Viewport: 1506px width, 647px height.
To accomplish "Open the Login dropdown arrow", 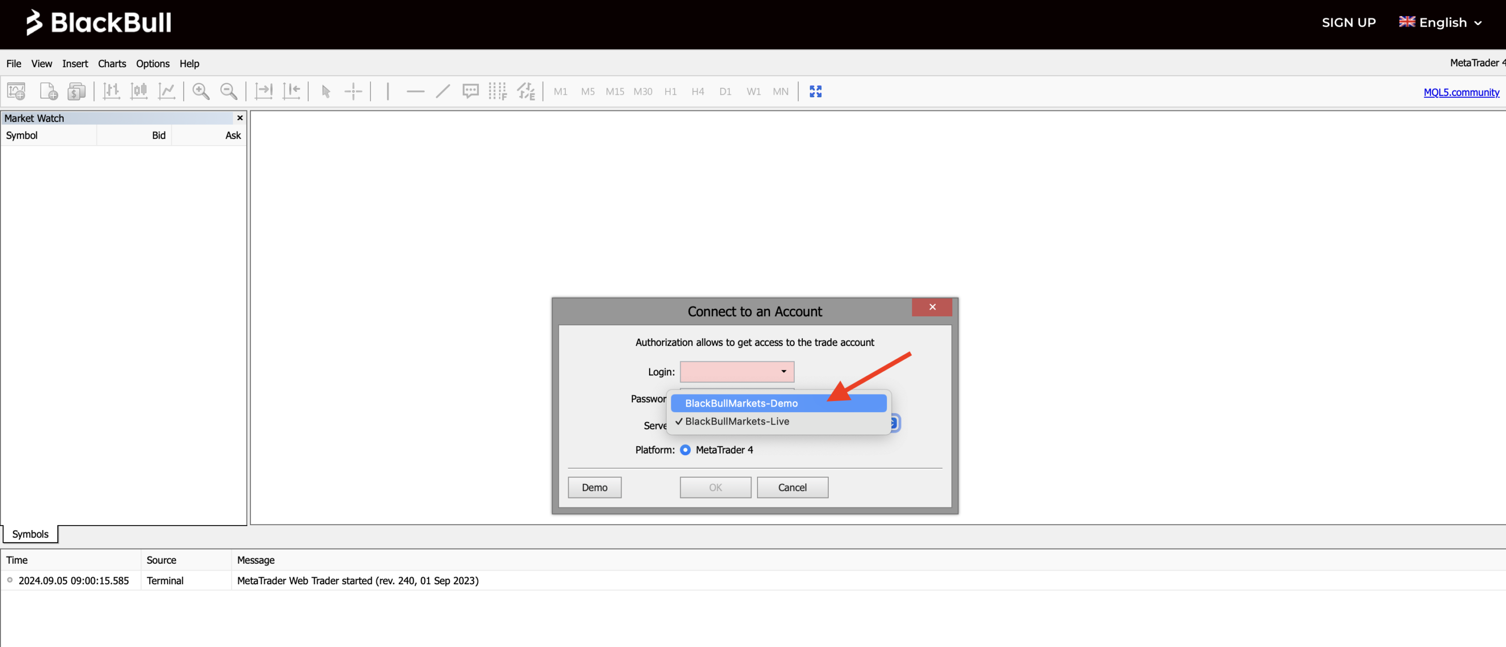I will click(784, 372).
